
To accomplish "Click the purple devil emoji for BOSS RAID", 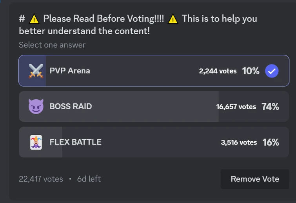I will [x=36, y=106].
